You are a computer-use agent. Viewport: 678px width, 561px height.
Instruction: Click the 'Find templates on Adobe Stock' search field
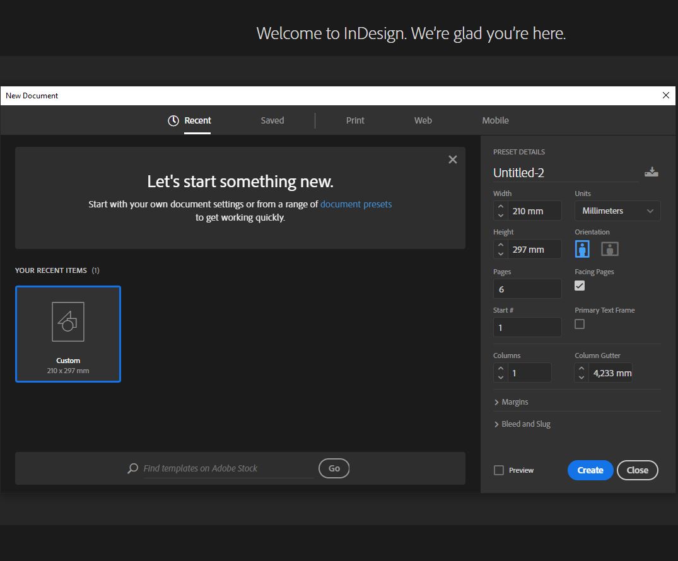(x=228, y=468)
